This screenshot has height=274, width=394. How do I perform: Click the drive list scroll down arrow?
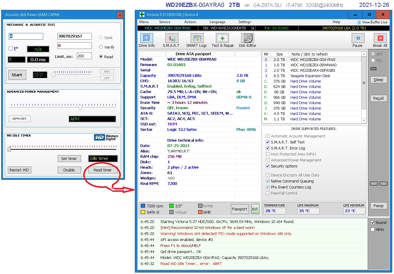click(364, 120)
